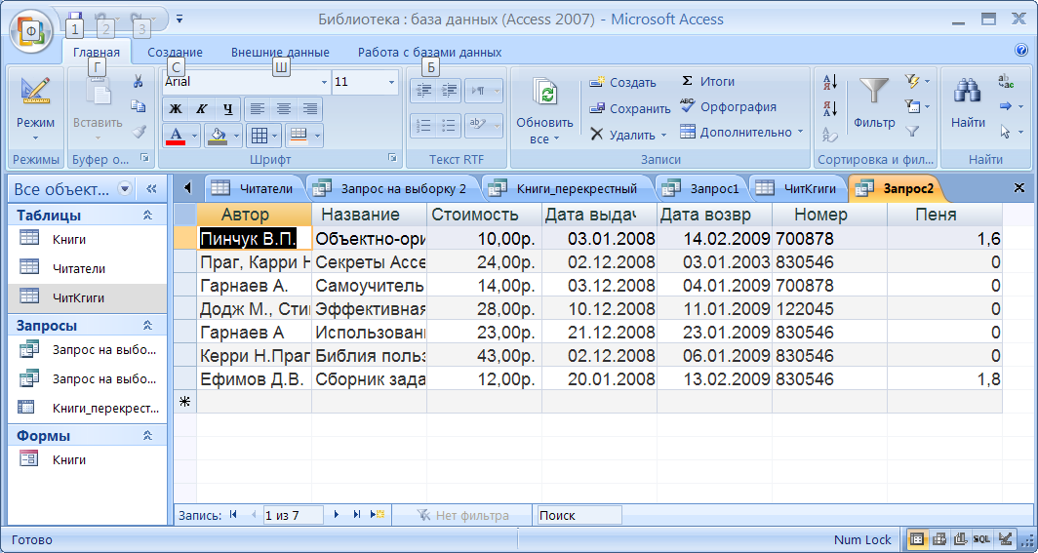Center align text
1038x553 pixels.
(283, 108)
